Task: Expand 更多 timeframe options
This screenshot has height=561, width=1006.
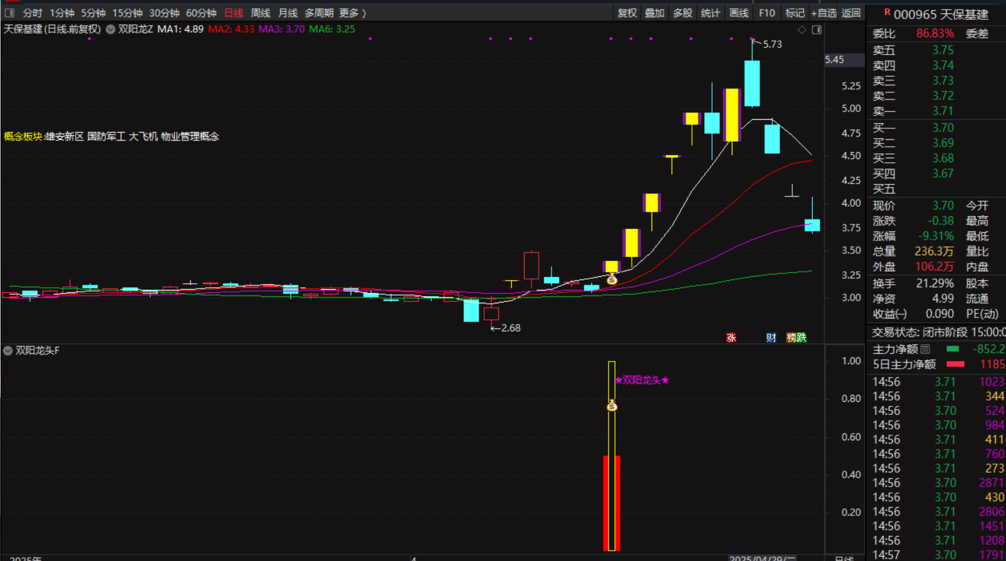Action: tap(352, 13)
